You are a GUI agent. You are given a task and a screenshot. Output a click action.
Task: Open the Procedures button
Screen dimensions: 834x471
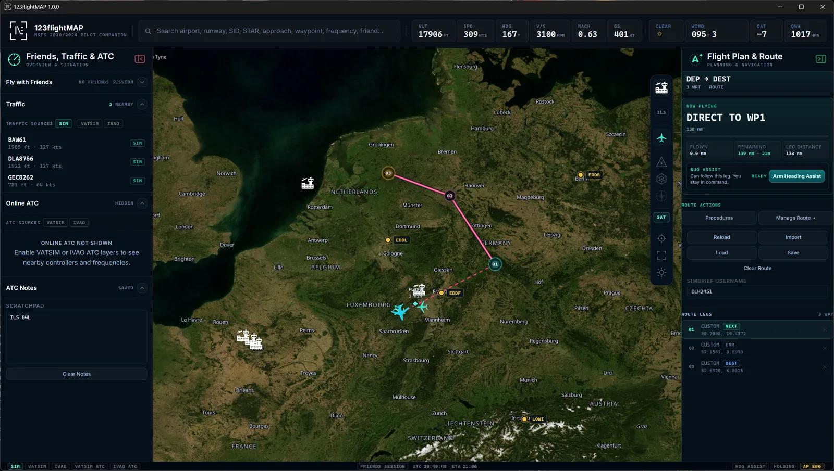[x=719, y=218]
